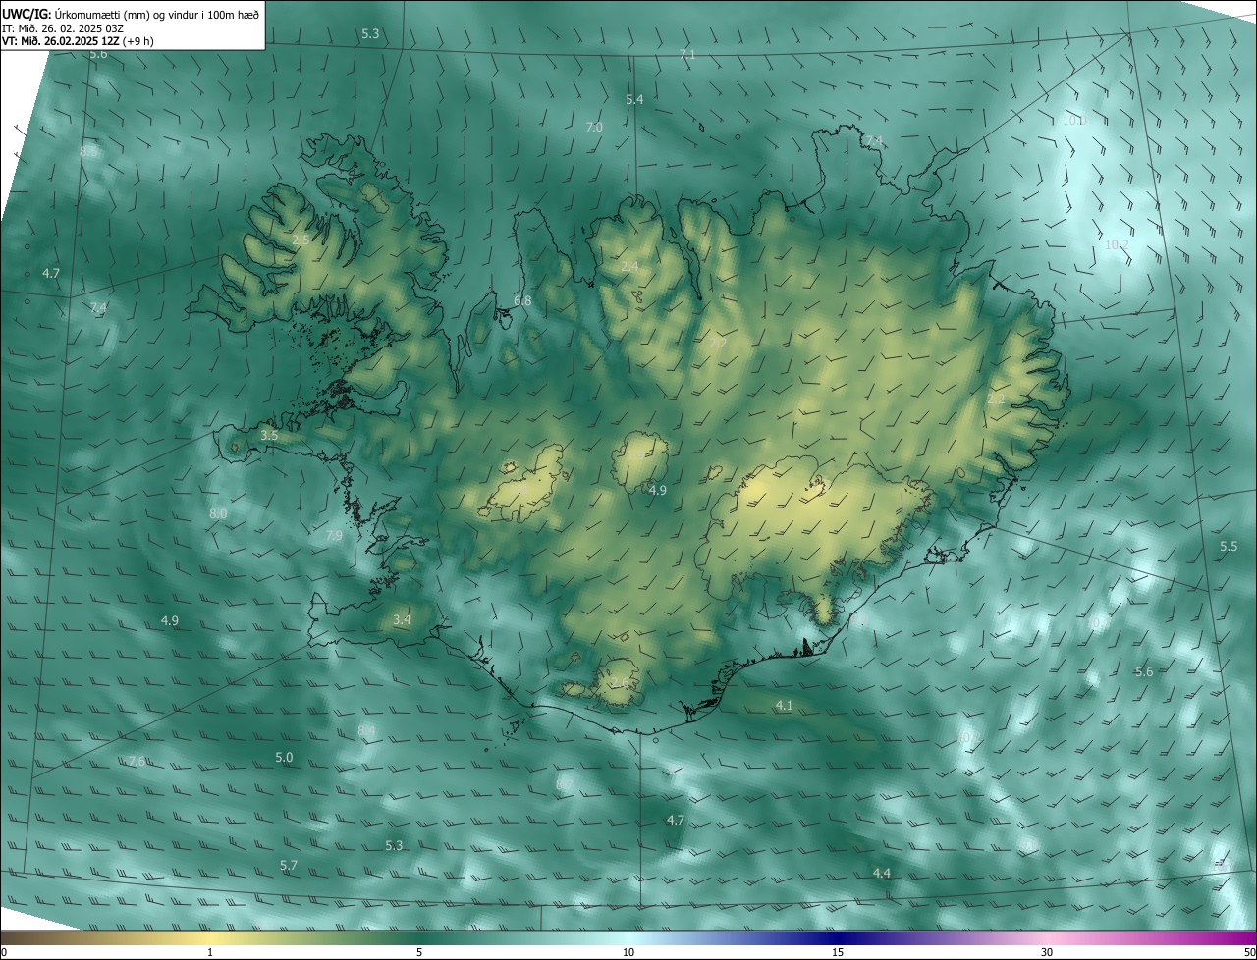Click the yellow part of the color scale
1257x960 pixels.
tap(210, 937)
